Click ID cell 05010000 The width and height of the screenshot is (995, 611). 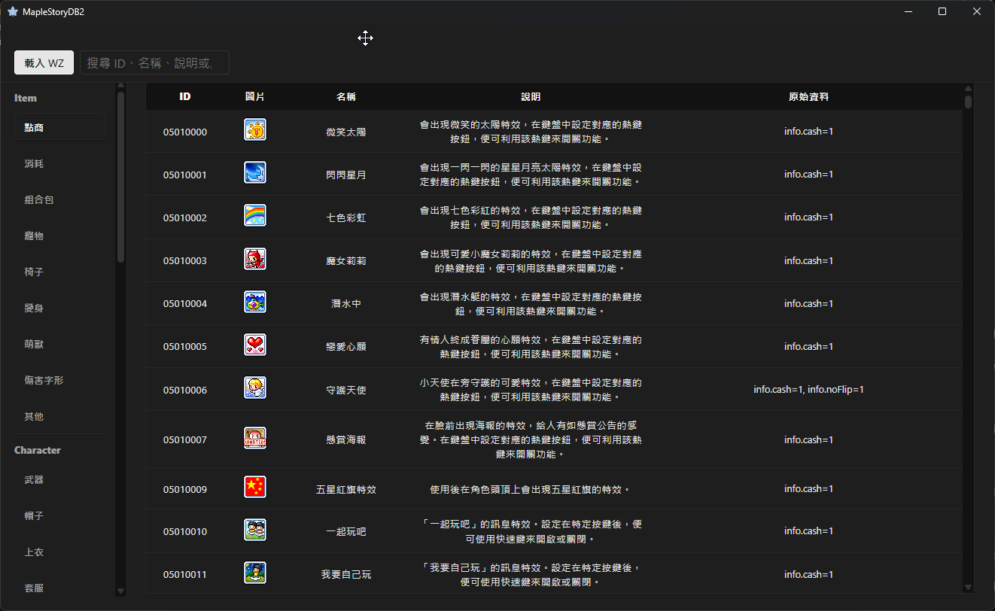[x=185, y=132]
